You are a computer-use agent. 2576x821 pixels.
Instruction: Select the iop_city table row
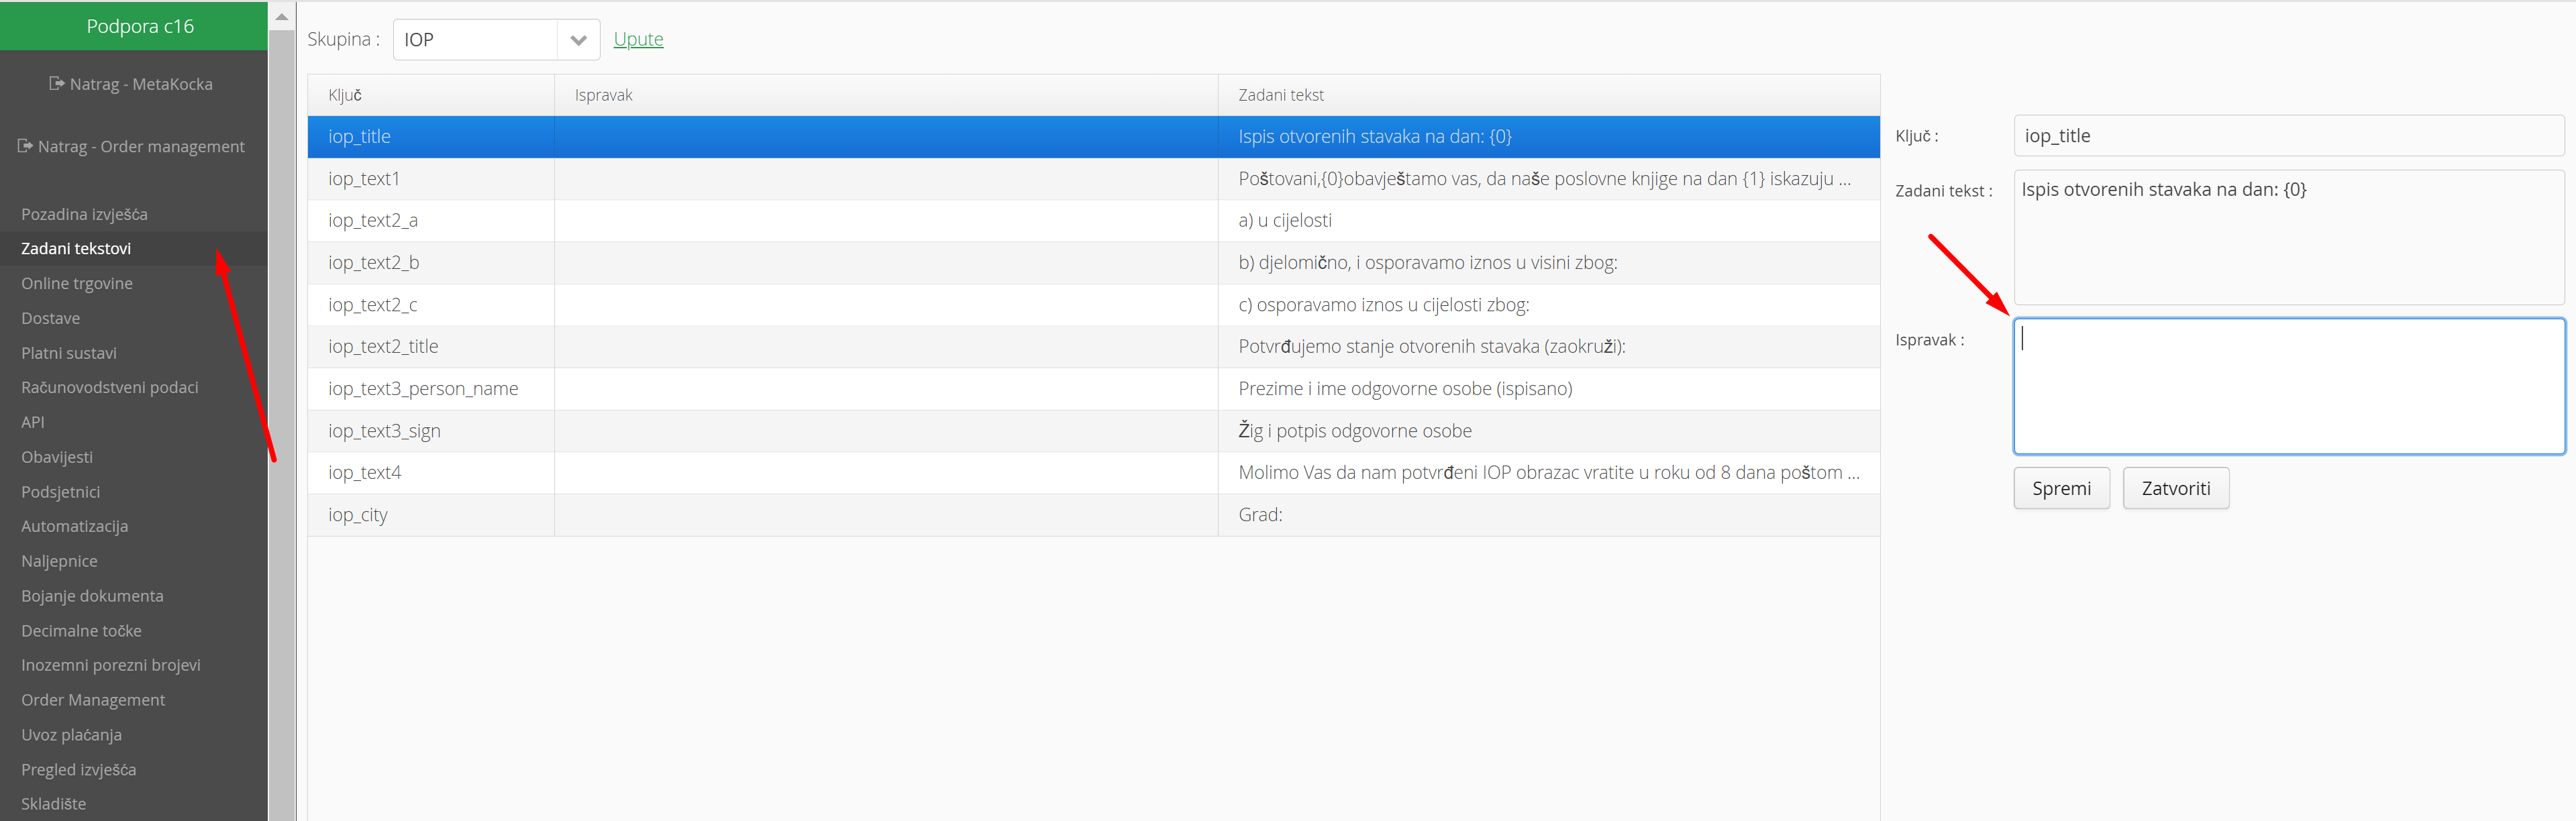1092,515
